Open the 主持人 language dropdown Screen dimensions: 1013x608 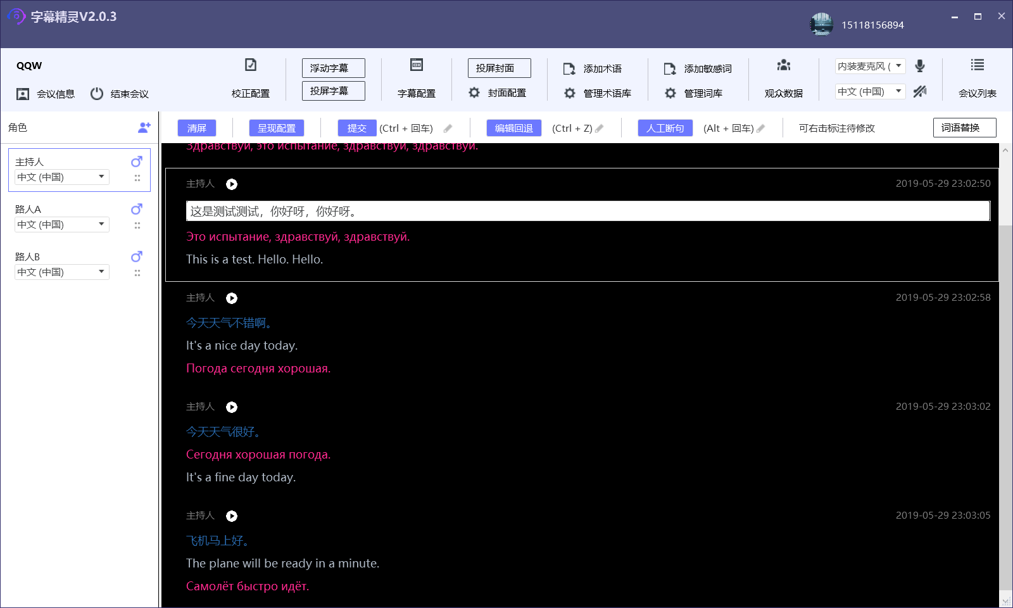coord(62,177)
